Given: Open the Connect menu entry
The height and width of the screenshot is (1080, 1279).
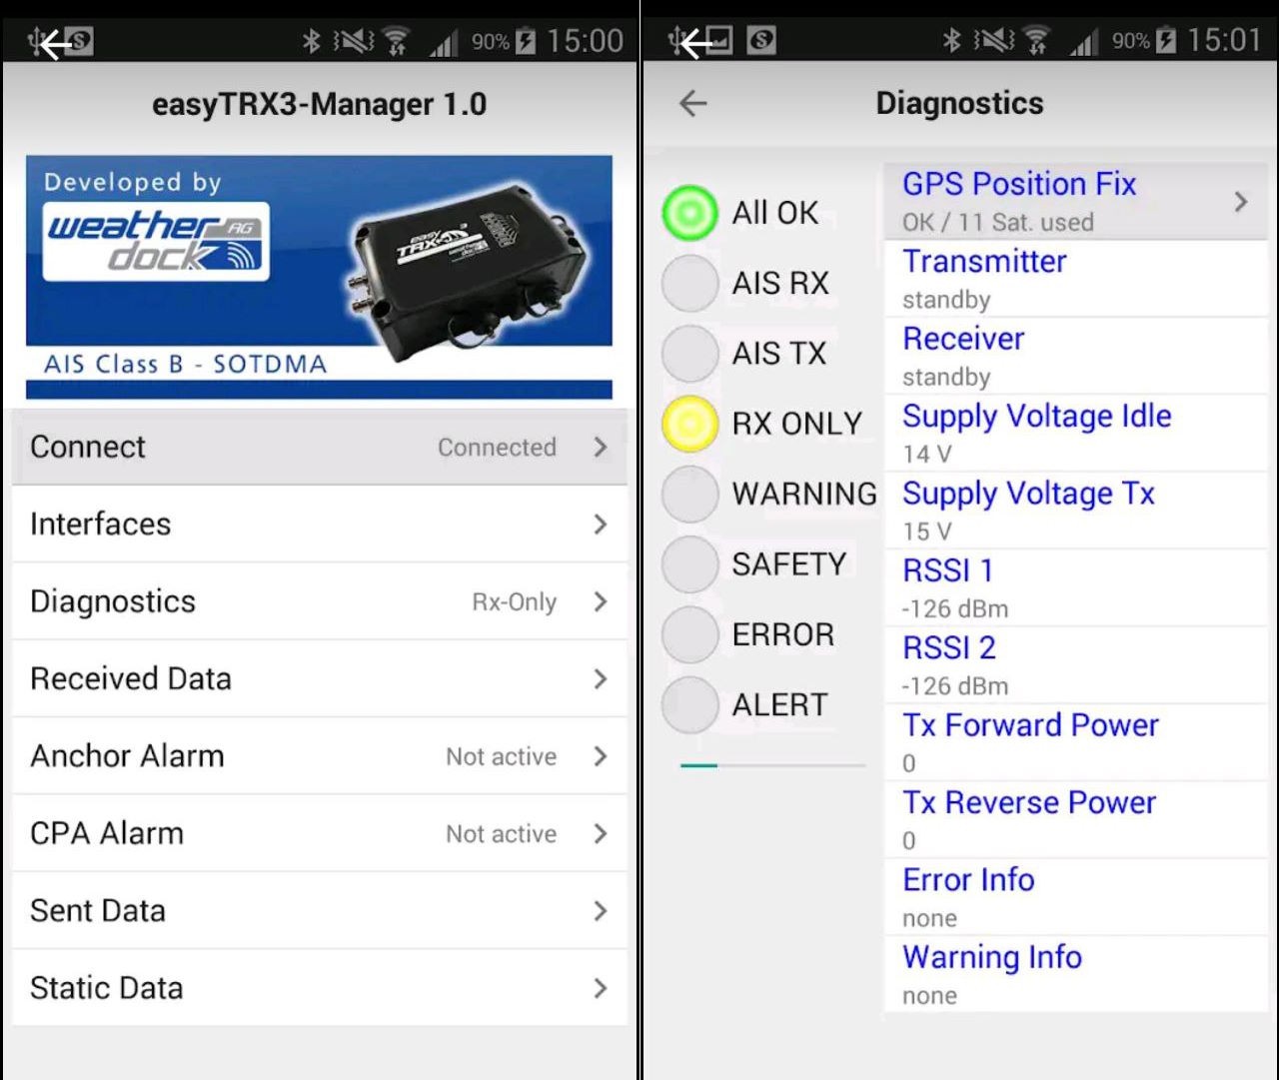Looking at the screenshot, I should click(320, 447).
